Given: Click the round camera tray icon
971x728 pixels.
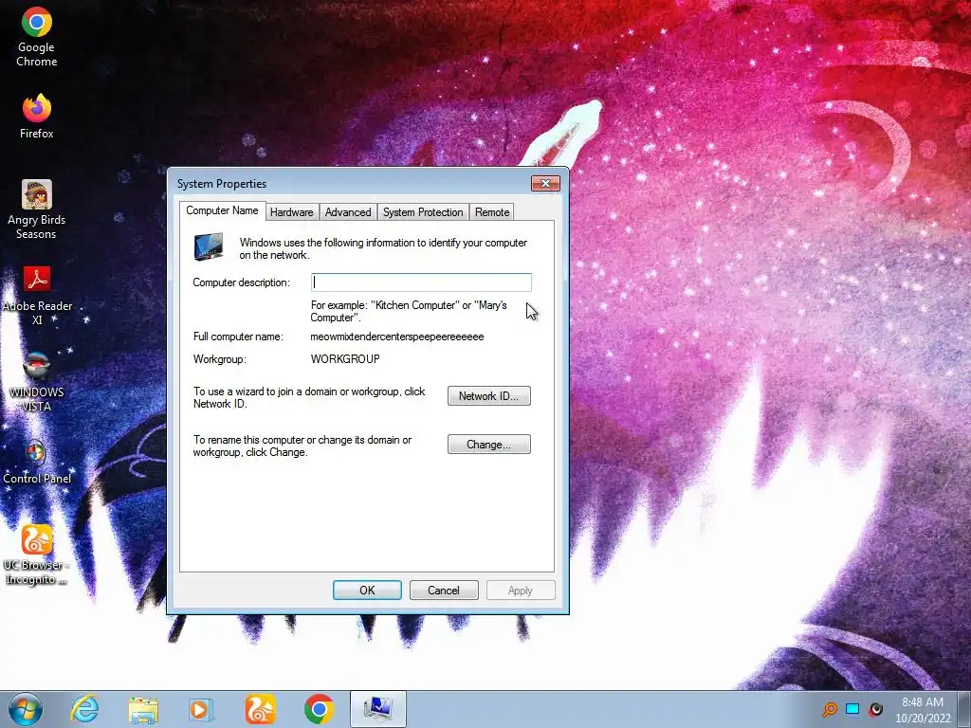Looking at the screenshot, I should [875, 709].
